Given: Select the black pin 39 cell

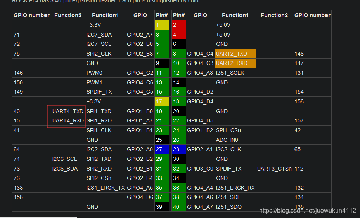Looking at the screenshot, I should [x=162, y=207].
